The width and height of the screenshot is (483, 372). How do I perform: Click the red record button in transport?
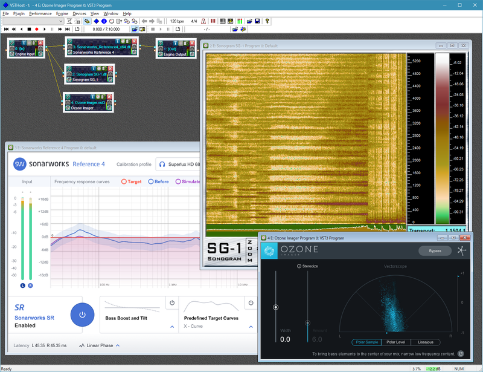pos(36,29)
